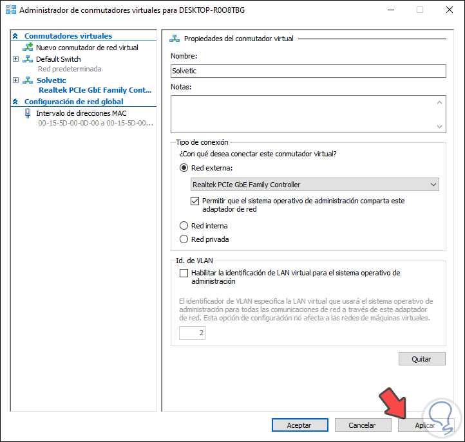The width and height of the screenshot is (465, 442).
Task: Collapse the Conmutadores virtuales section
Action: [x=16, y=36]
